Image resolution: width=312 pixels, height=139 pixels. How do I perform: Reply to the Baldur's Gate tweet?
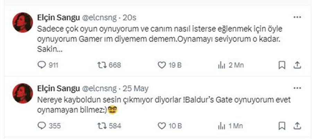click(x=42, y=126)
